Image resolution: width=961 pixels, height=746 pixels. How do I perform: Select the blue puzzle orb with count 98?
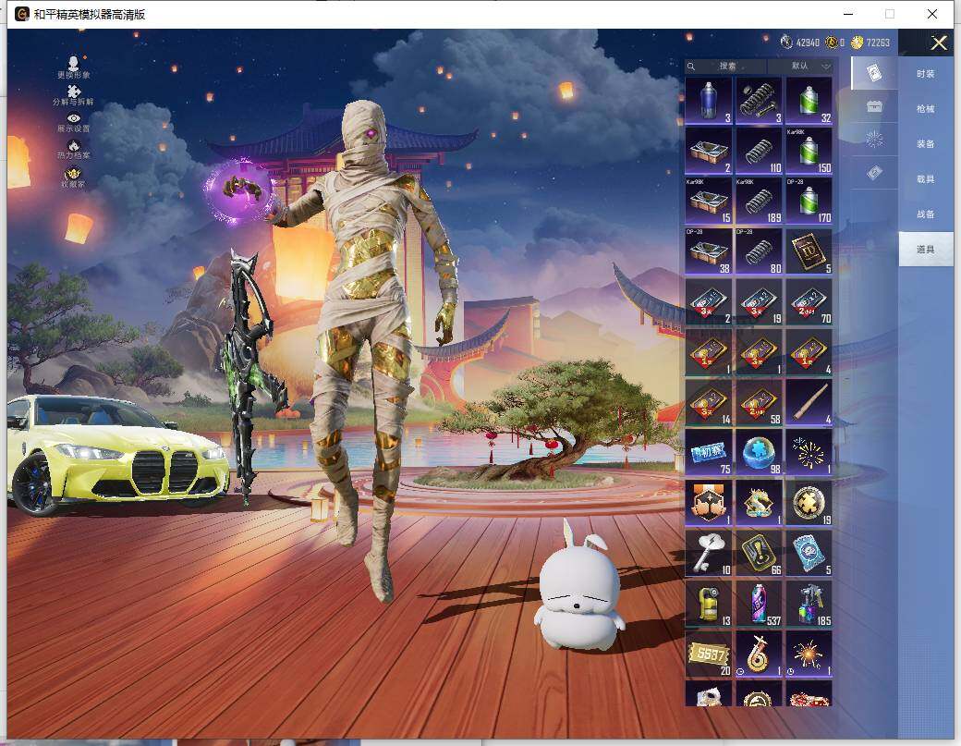759,452
